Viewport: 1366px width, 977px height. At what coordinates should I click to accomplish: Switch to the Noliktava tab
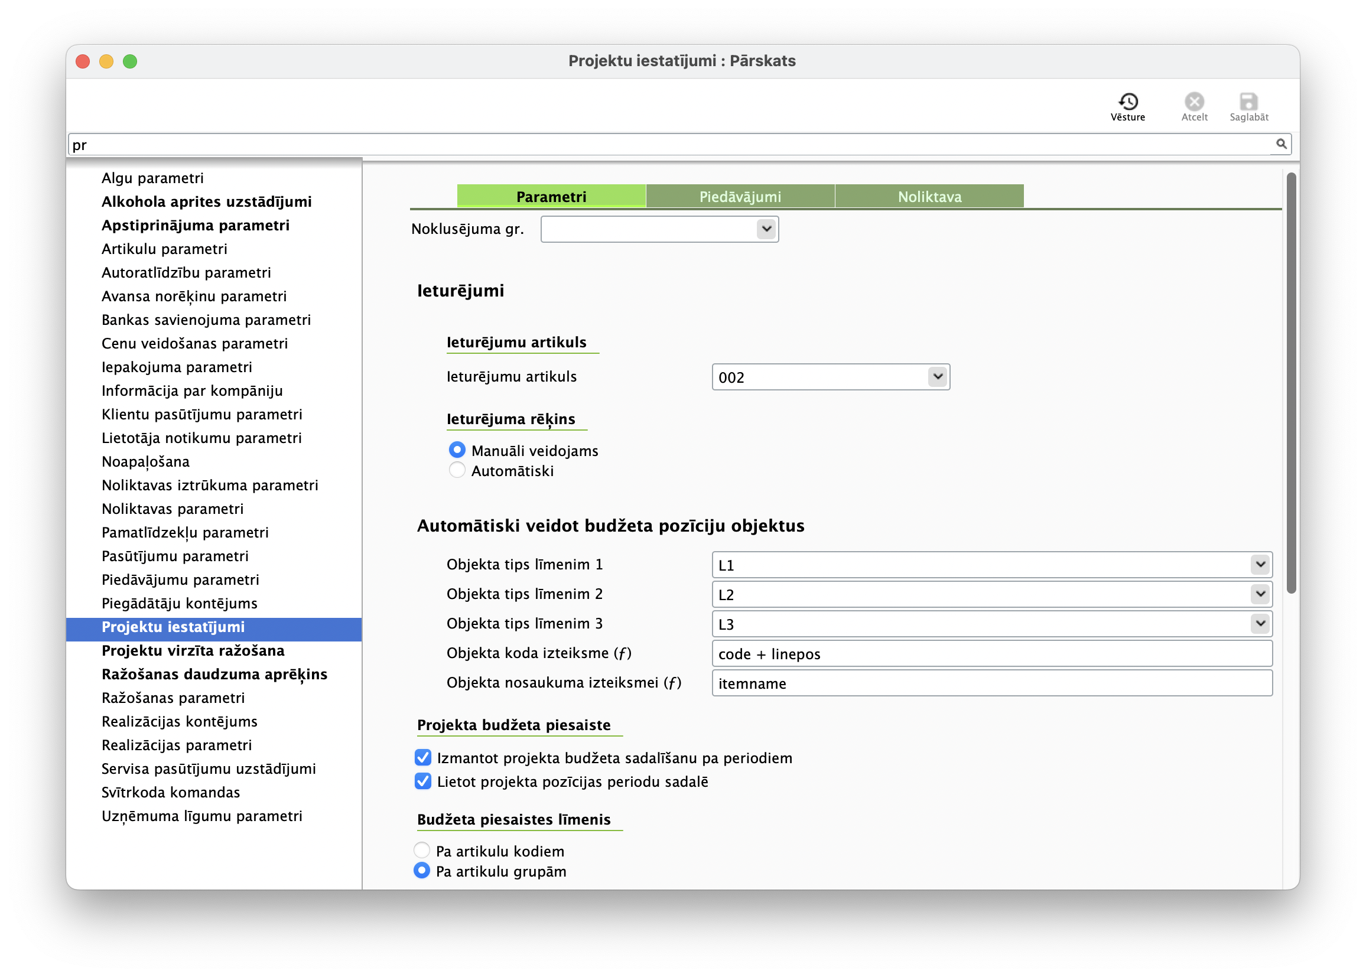(929, 197)
